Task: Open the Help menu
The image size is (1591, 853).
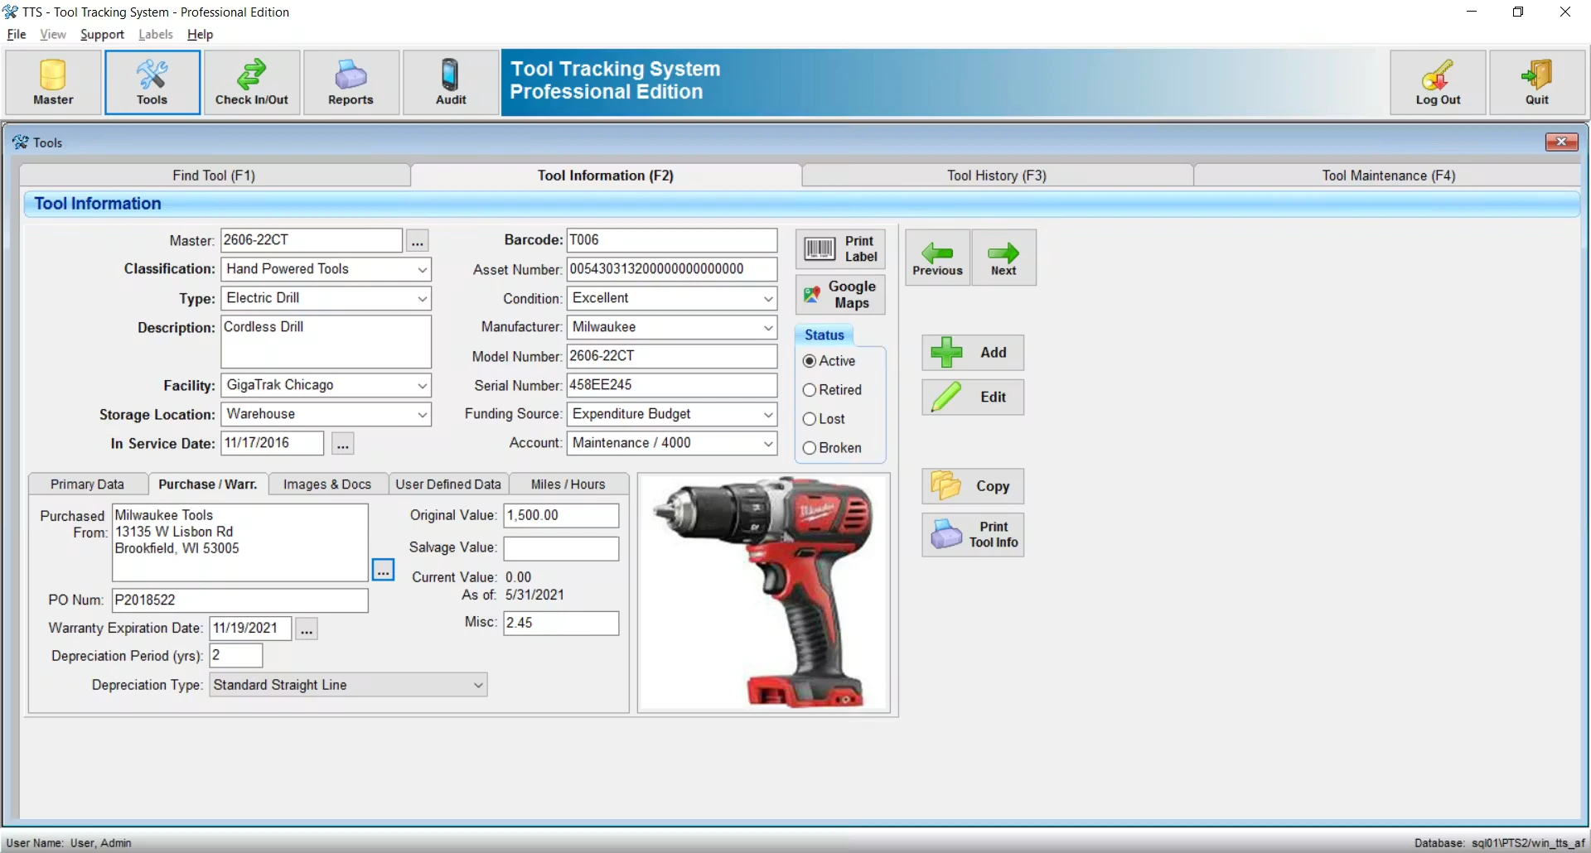Action: (x=200, y=34)
